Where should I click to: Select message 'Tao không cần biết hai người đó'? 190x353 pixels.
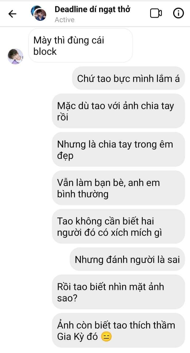[118, 226]
